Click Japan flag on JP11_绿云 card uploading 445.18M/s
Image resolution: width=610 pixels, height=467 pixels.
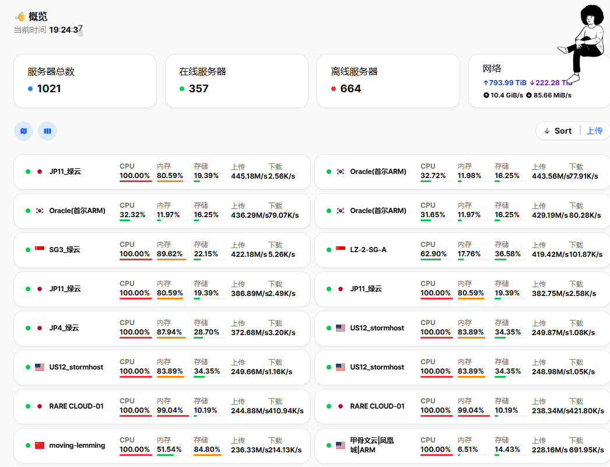39,172
